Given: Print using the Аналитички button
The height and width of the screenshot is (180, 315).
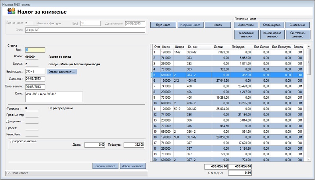Looking at the screenshot, I should [x=246, y=25].
